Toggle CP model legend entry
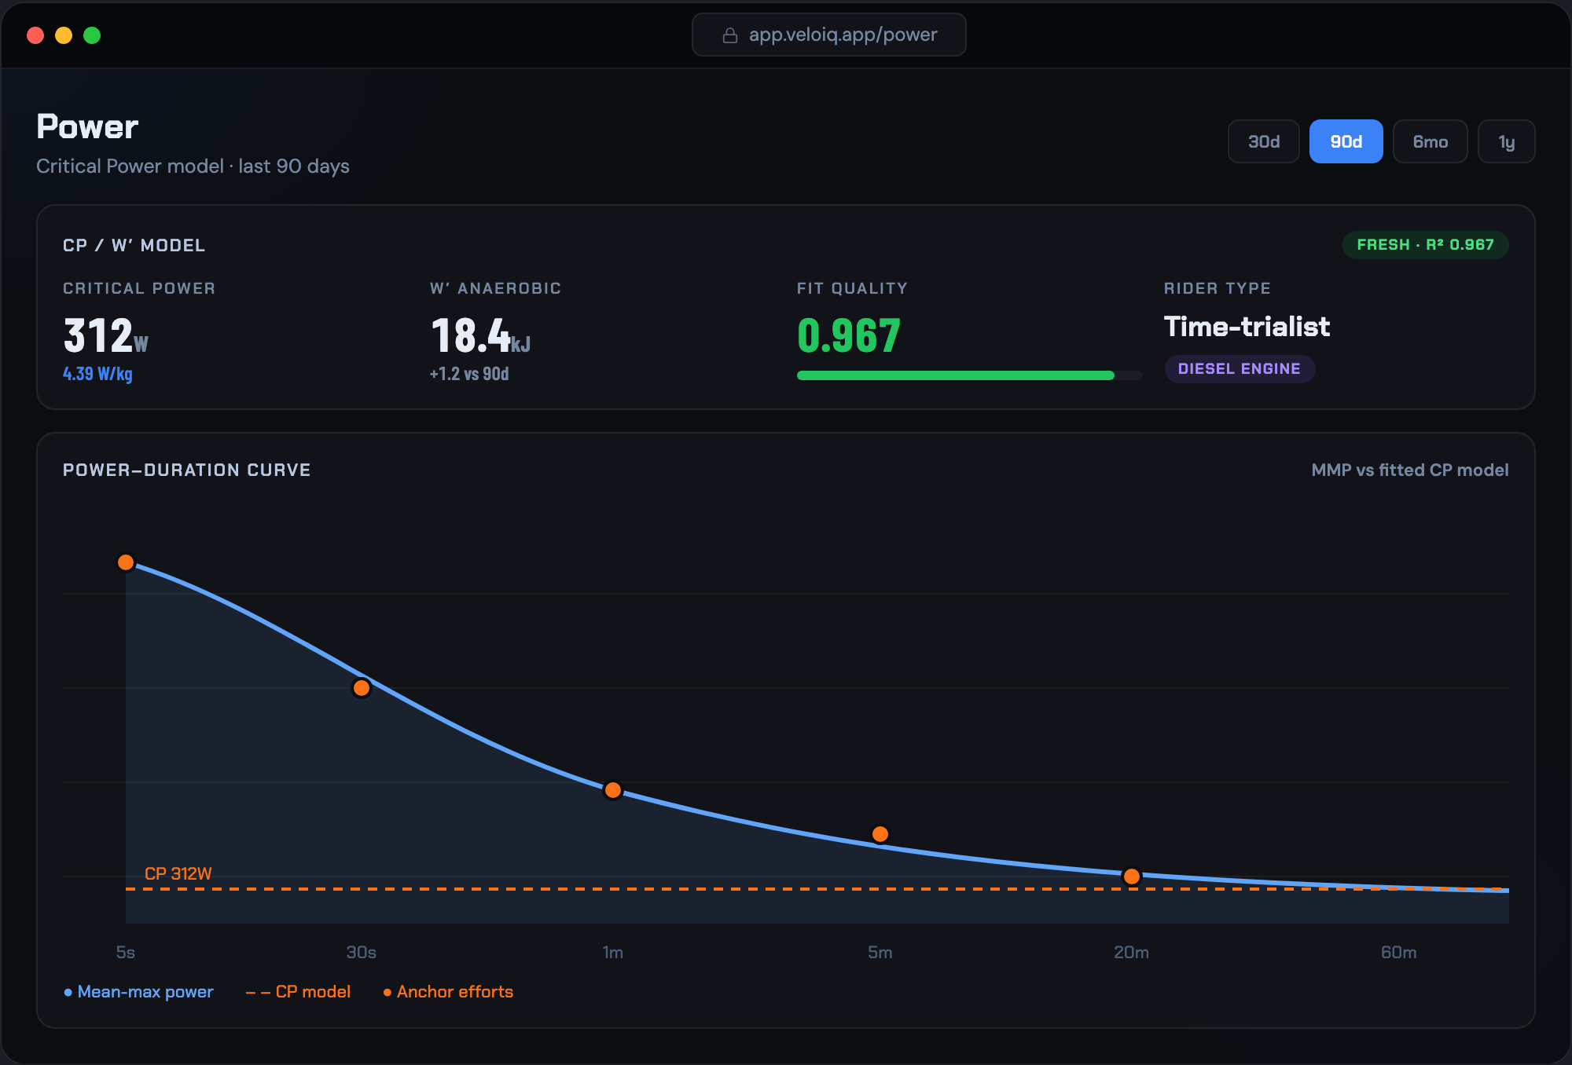This screenshot has width=1572, height=1065. coord(298,992)
